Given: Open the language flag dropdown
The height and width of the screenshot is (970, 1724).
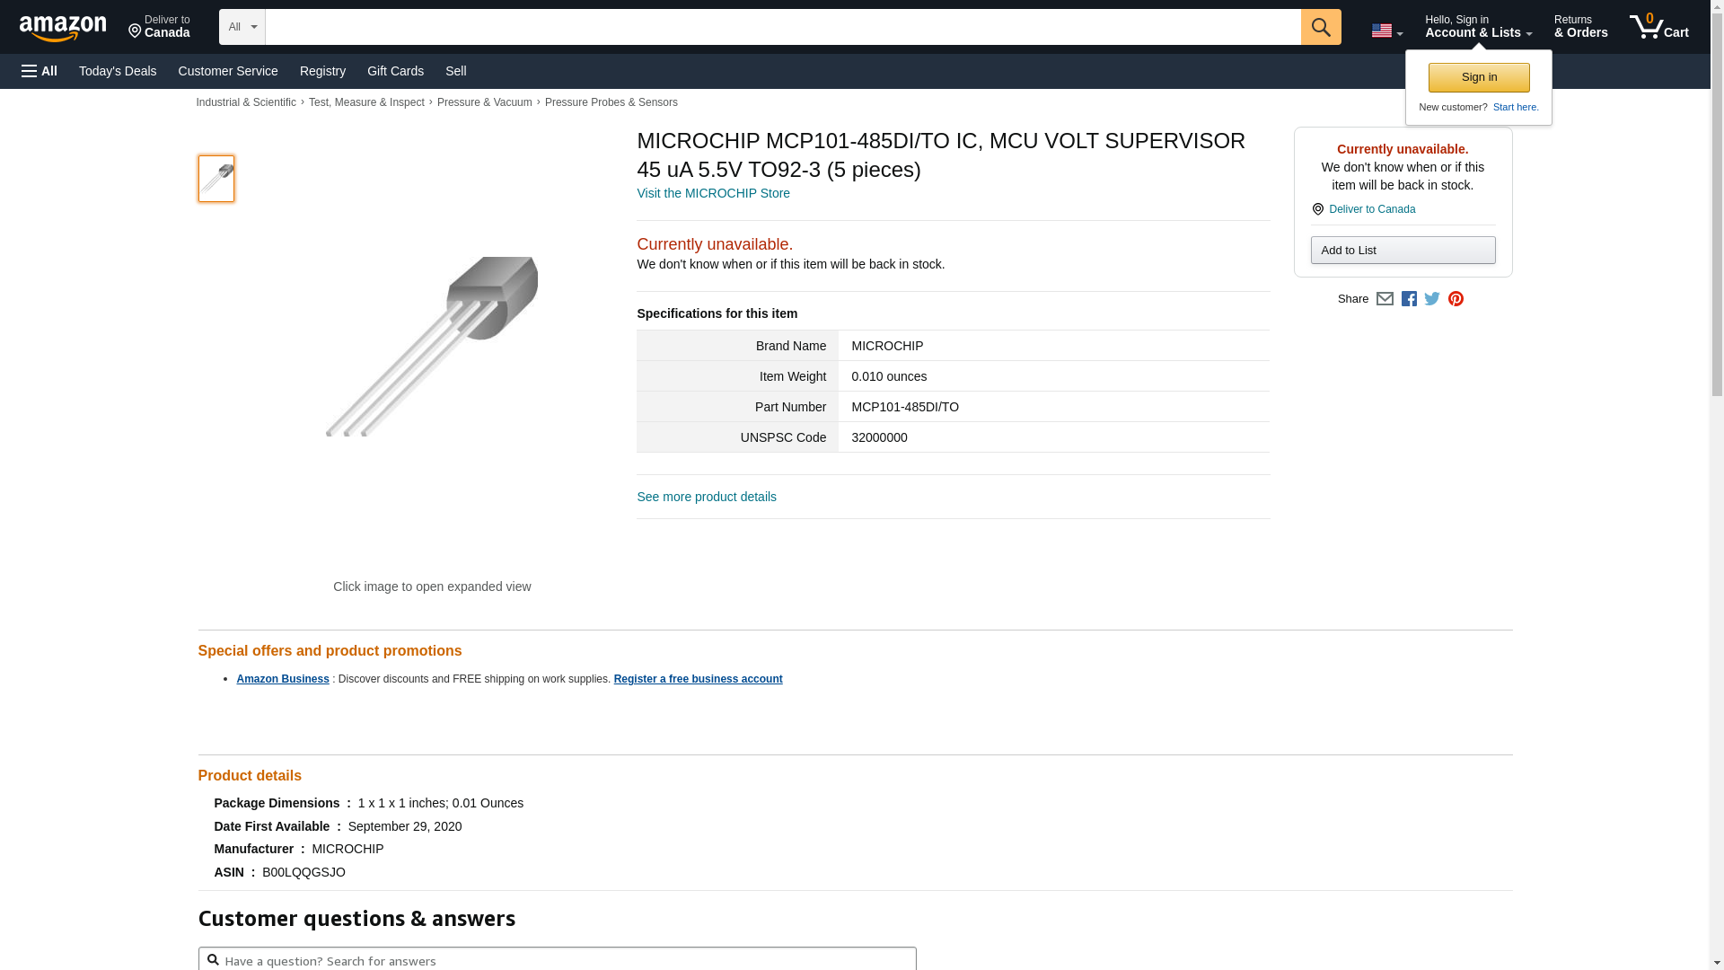Looking at the screenshot, I should [x=1386, y=31].
